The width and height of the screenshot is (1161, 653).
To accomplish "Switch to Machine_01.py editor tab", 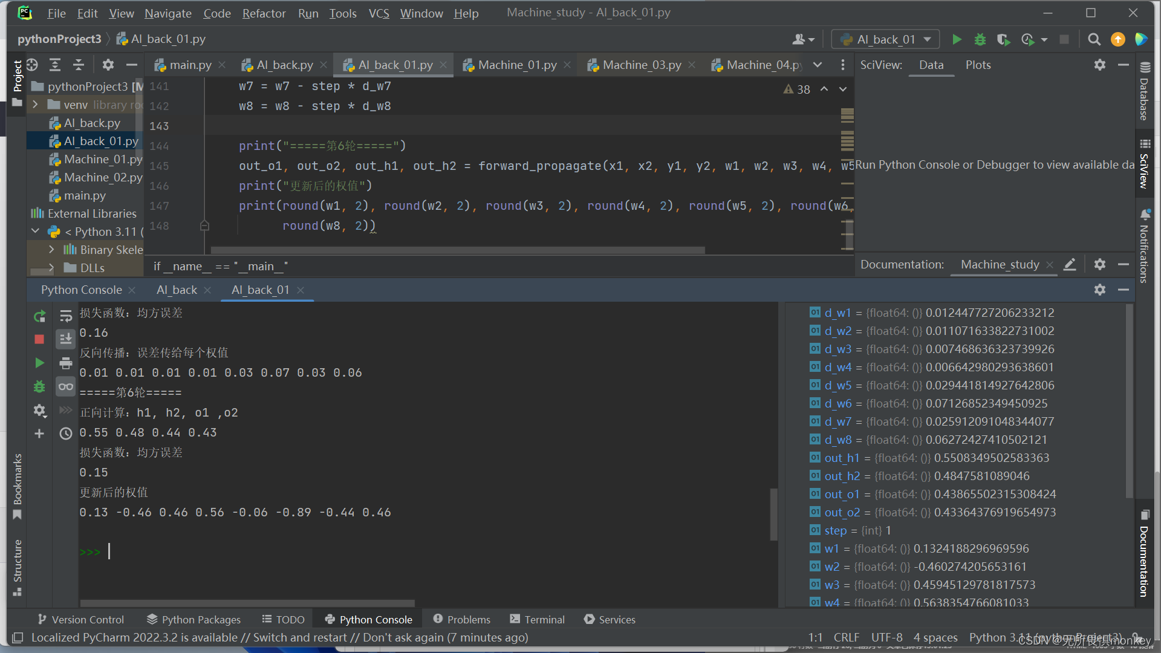I will (517, 65).
